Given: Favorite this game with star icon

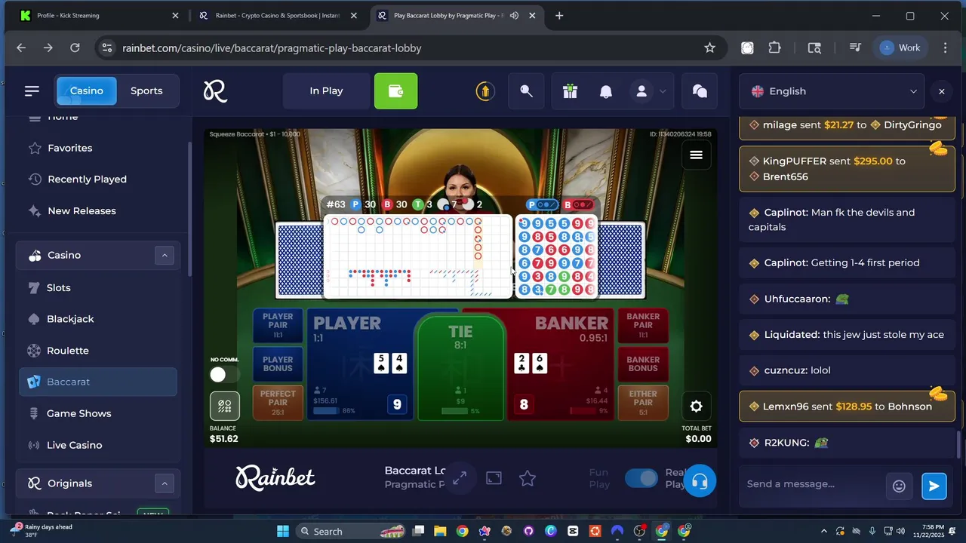Looking at the screenshot, I should click(528, 478).
